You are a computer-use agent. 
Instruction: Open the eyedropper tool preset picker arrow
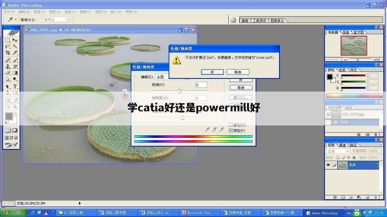pos(16,19)
